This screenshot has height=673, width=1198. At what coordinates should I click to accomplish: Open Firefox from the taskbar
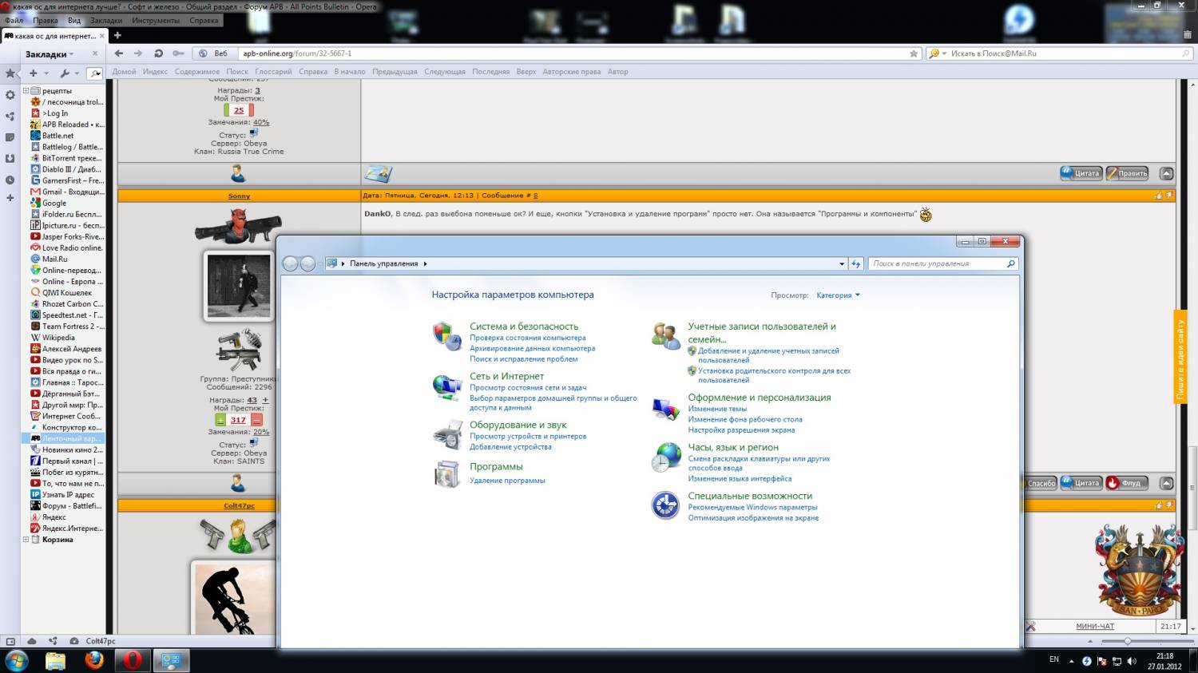click(x=94, y=660)
